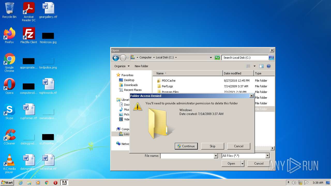Select lordpolice.png desktop file
Image resolution: width=331 pixels, height=186 pixels.
coord(48,64)
